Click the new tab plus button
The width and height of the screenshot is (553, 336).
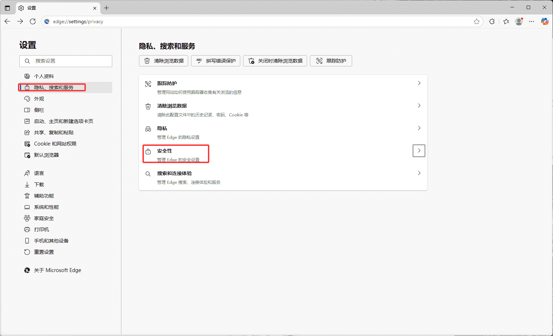(x=107, y=8)
